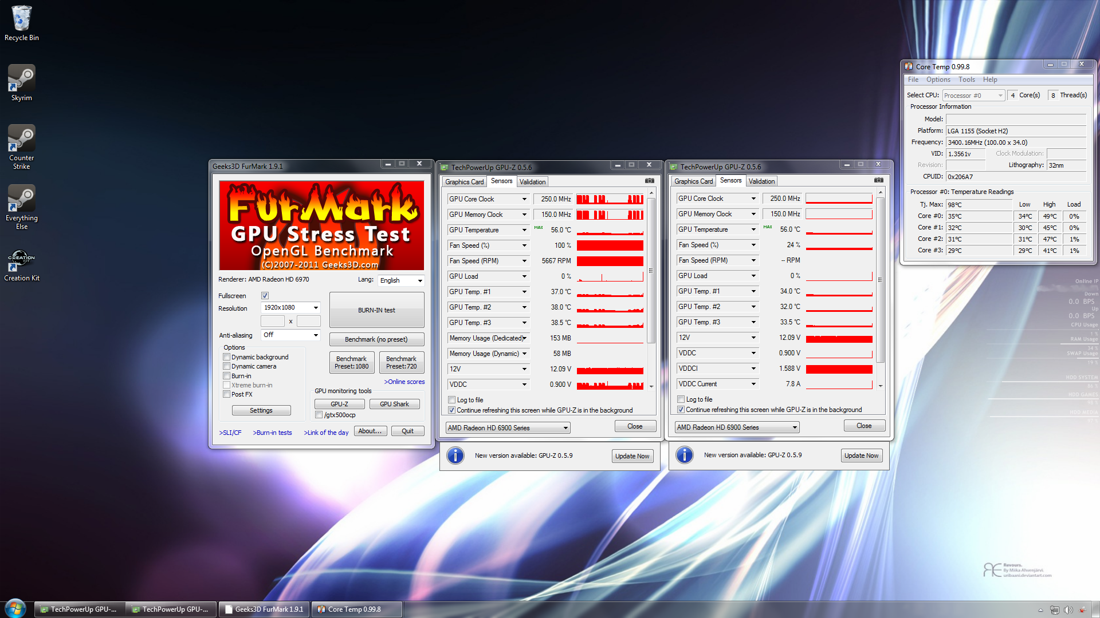
Task: Switch to first TechPowerUp GPU-Z taskbar button
Action: click(x=80, y=609)
